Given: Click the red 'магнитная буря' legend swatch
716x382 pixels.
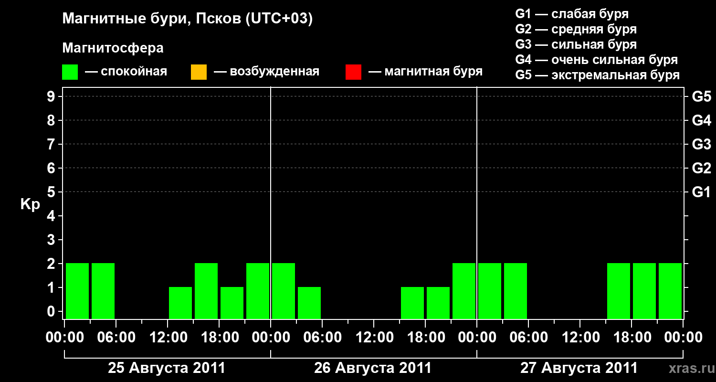Looking at the screenshot, I should click(x=353, y=72).
